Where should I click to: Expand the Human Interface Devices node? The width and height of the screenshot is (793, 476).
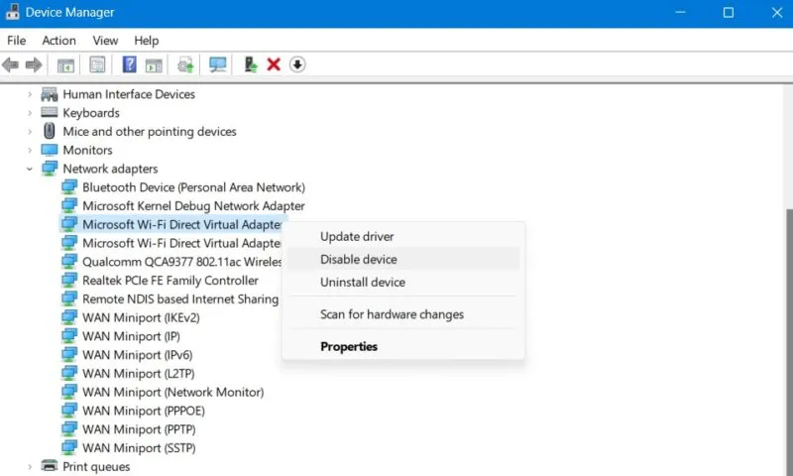pos(30,95)
